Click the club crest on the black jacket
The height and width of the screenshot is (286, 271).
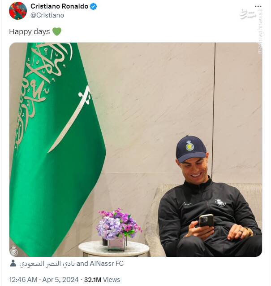220,202
